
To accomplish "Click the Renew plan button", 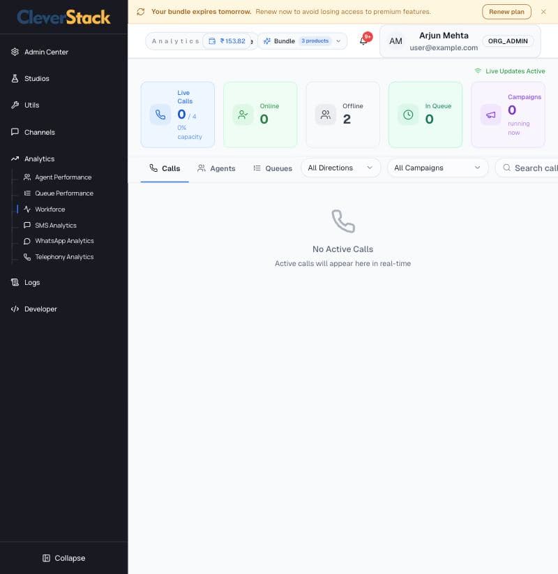I will click(x=506, y=12).
